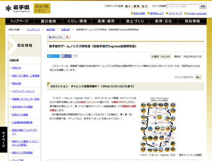The height and width of the screenshot is (161, 212).
Task: Open the お知らせ sidebar link
Action: tap(16, 68)
